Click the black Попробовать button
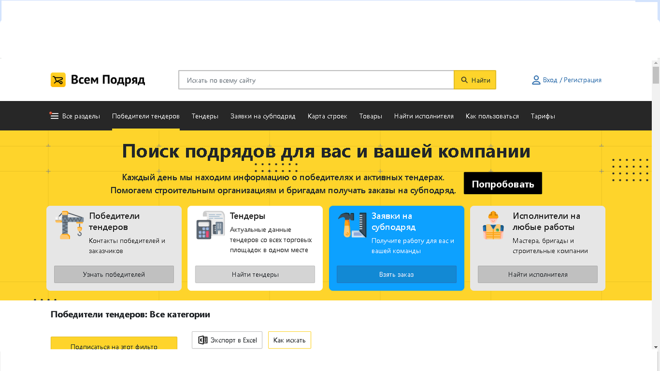The width and height of the screenshot is (660, 371). 503,183
